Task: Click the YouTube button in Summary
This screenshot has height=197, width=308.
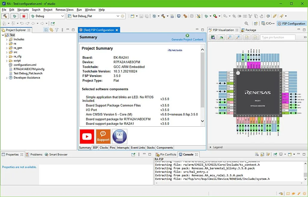Action: [x=87, y=136]
